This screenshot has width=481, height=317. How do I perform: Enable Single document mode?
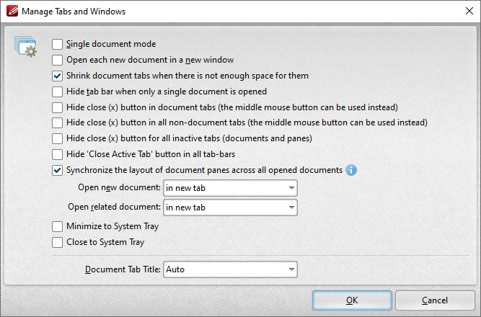(57, 44)
